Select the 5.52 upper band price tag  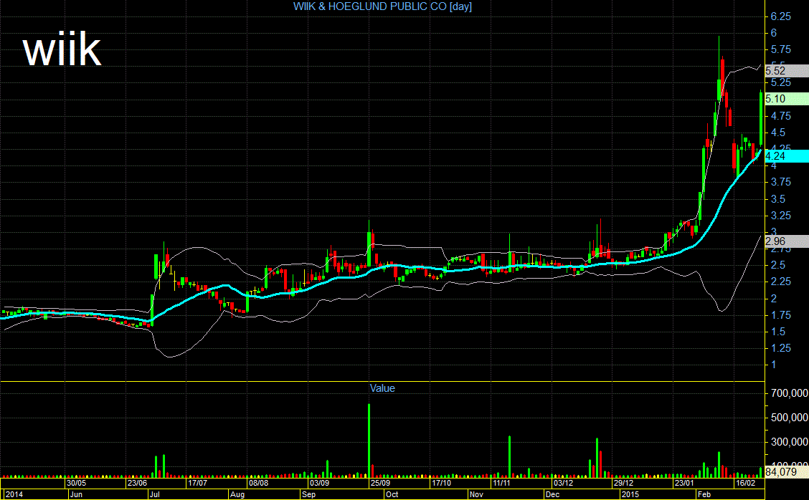(787, 71)
